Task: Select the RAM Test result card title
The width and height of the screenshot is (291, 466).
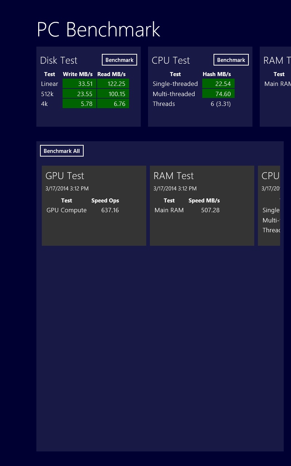Action: click(174, 176)
